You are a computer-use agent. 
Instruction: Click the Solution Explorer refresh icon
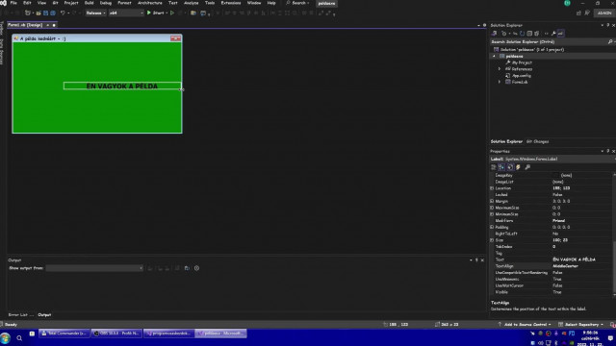tap(522, 34)
